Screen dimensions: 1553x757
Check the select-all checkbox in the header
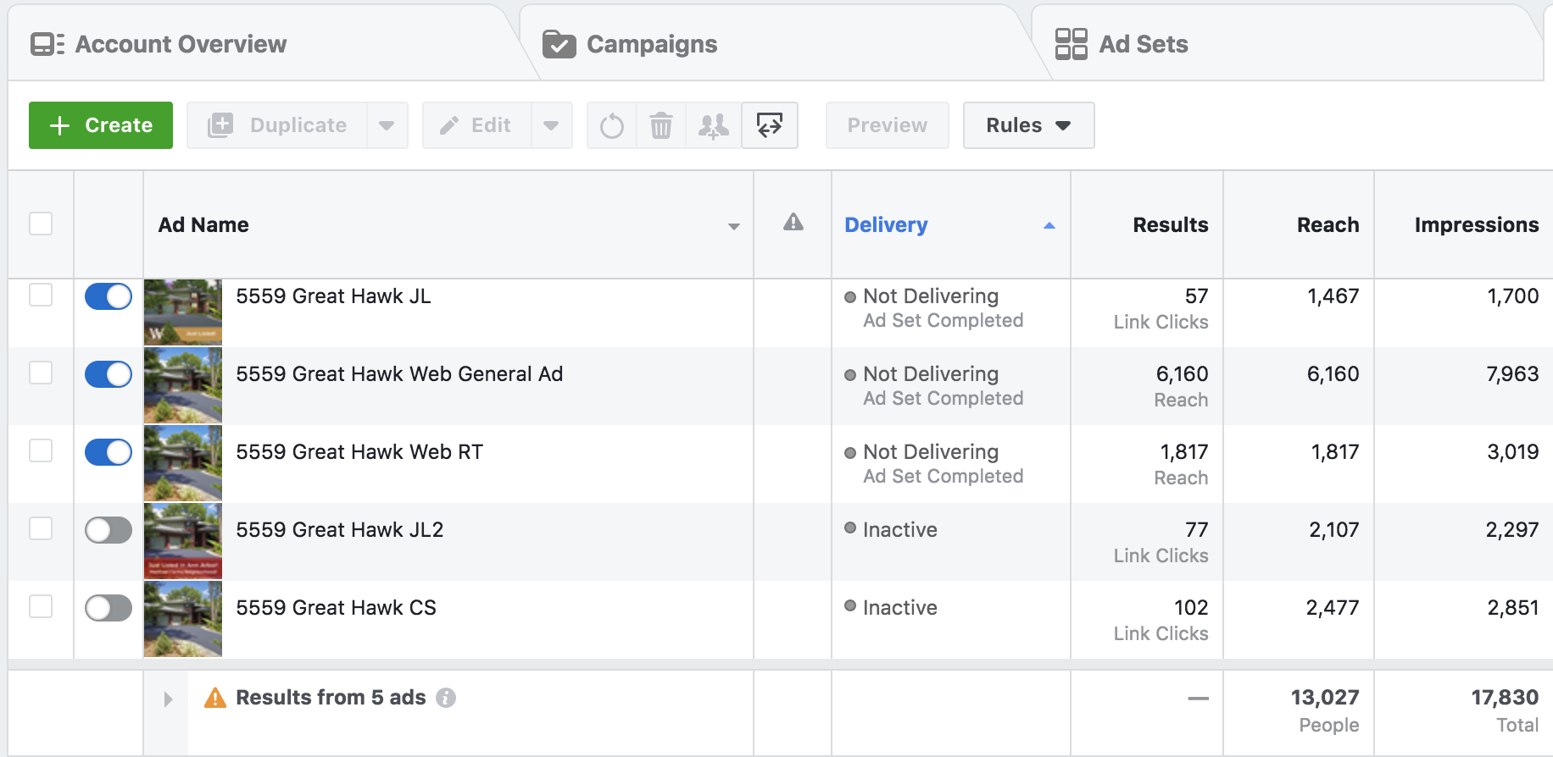point(41,224)
